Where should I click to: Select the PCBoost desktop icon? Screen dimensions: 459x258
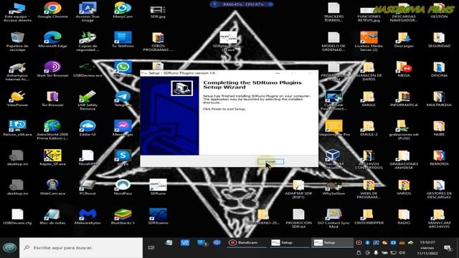point(87,187)
